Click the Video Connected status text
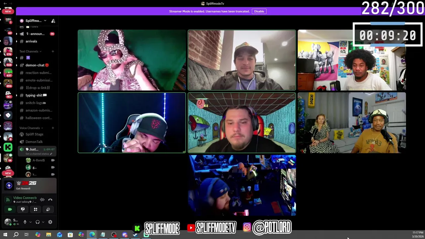425x239 pixels. 25,198
